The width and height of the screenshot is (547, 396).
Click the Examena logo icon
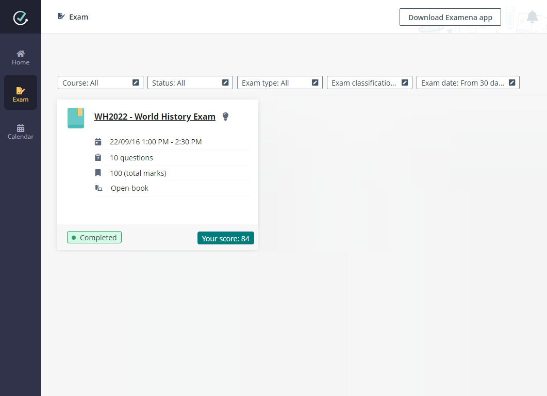point(21,17)
